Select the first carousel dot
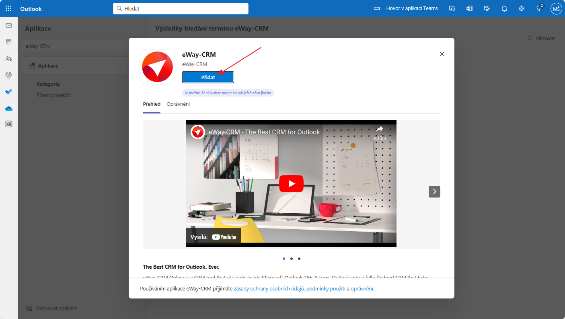This screenshot has width=565, height=319. (x=284, y=259)
